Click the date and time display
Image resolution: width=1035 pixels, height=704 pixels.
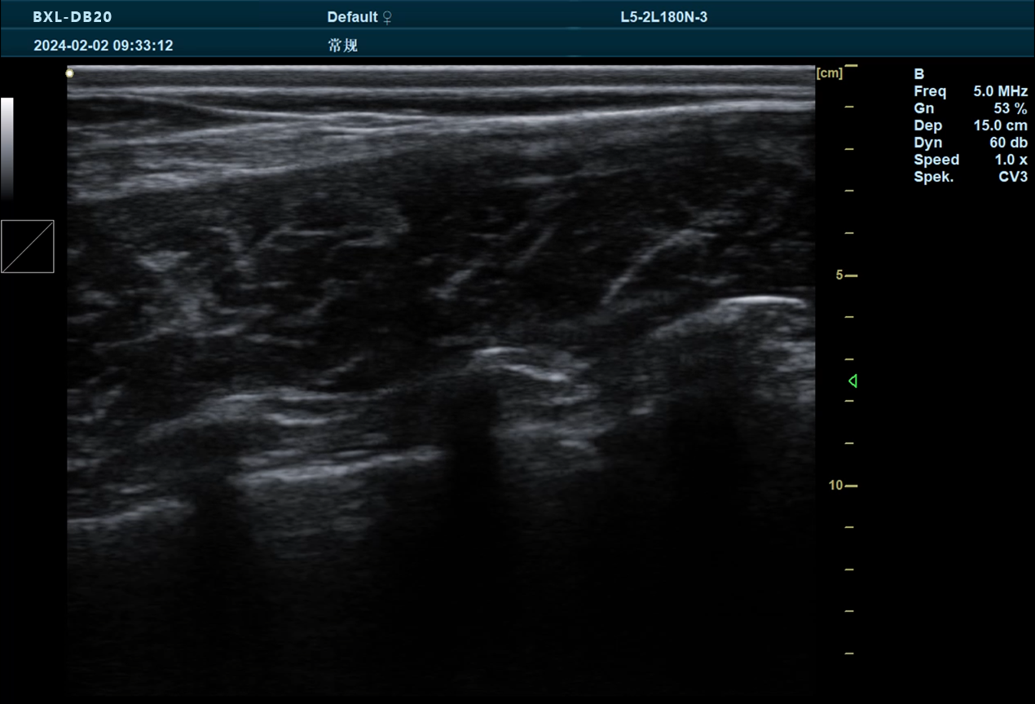(x=103, y=46)
